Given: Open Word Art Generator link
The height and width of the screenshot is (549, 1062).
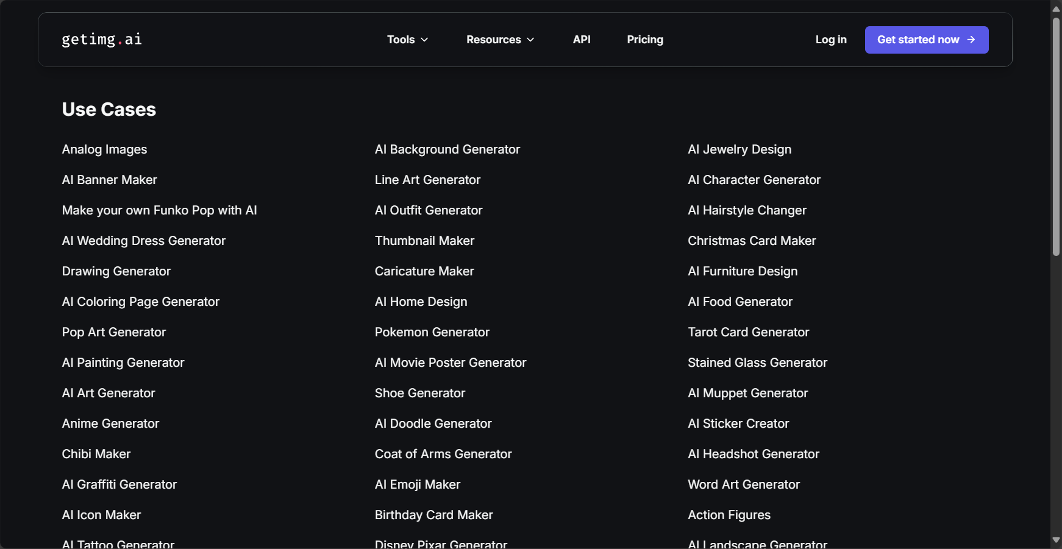Looking at the screenshot, I should pos(744,484).
